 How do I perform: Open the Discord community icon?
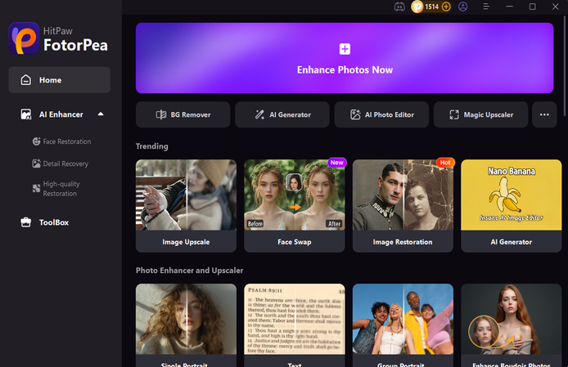[399, 7]
